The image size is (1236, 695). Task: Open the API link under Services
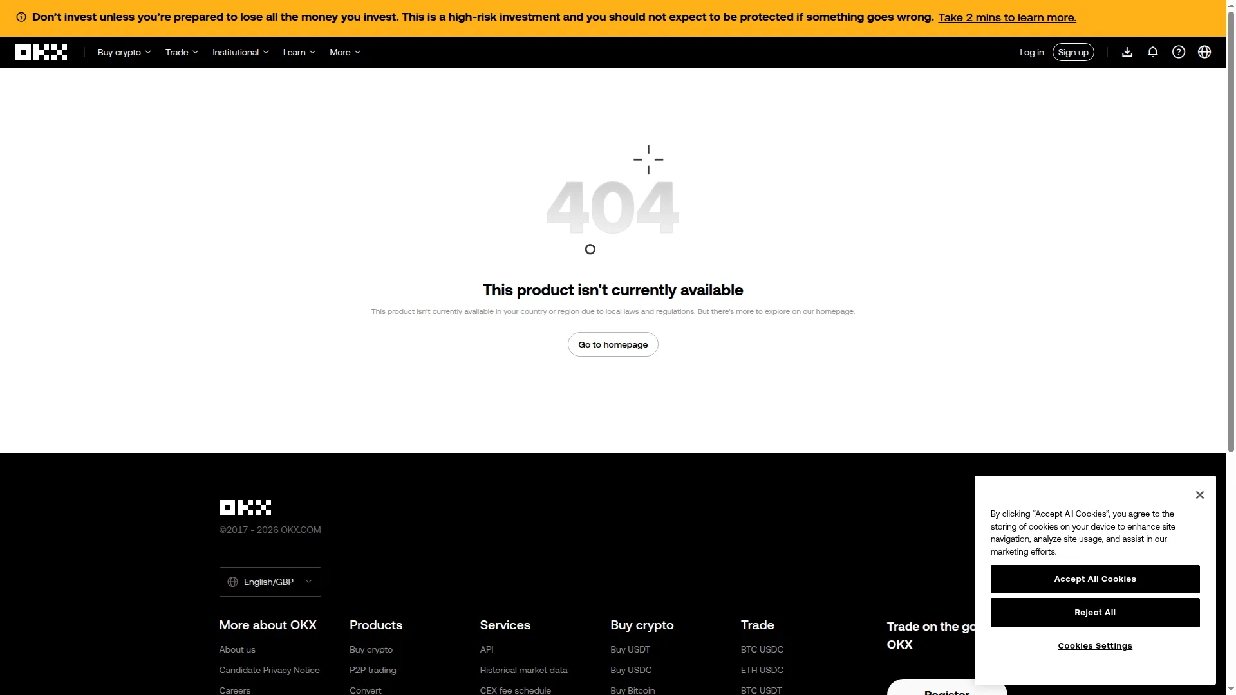pyautogui.click(x=487, y=650)
